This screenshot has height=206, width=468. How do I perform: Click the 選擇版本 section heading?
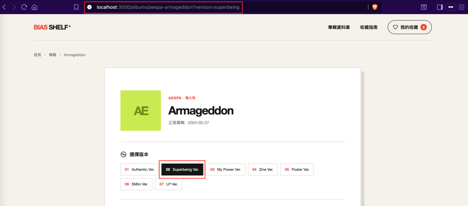click(139, 154)
